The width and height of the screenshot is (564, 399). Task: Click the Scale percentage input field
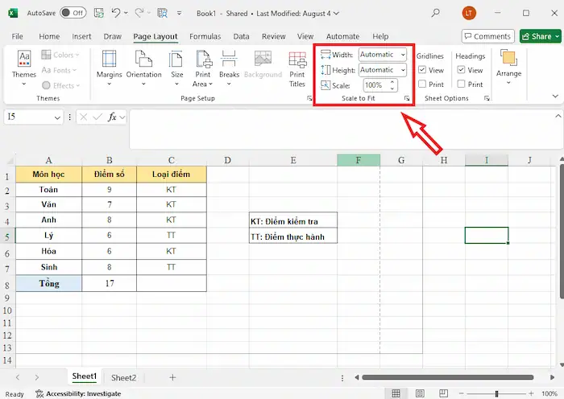pyautogui.click(x=374, y=84)
